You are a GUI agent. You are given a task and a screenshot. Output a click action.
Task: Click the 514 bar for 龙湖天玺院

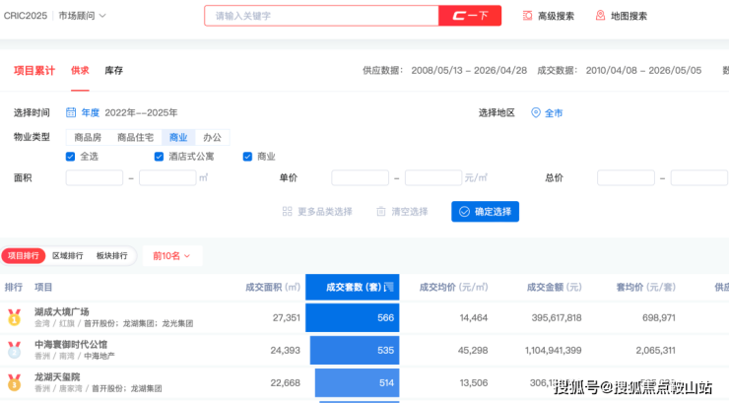click(x=357, y=382)
